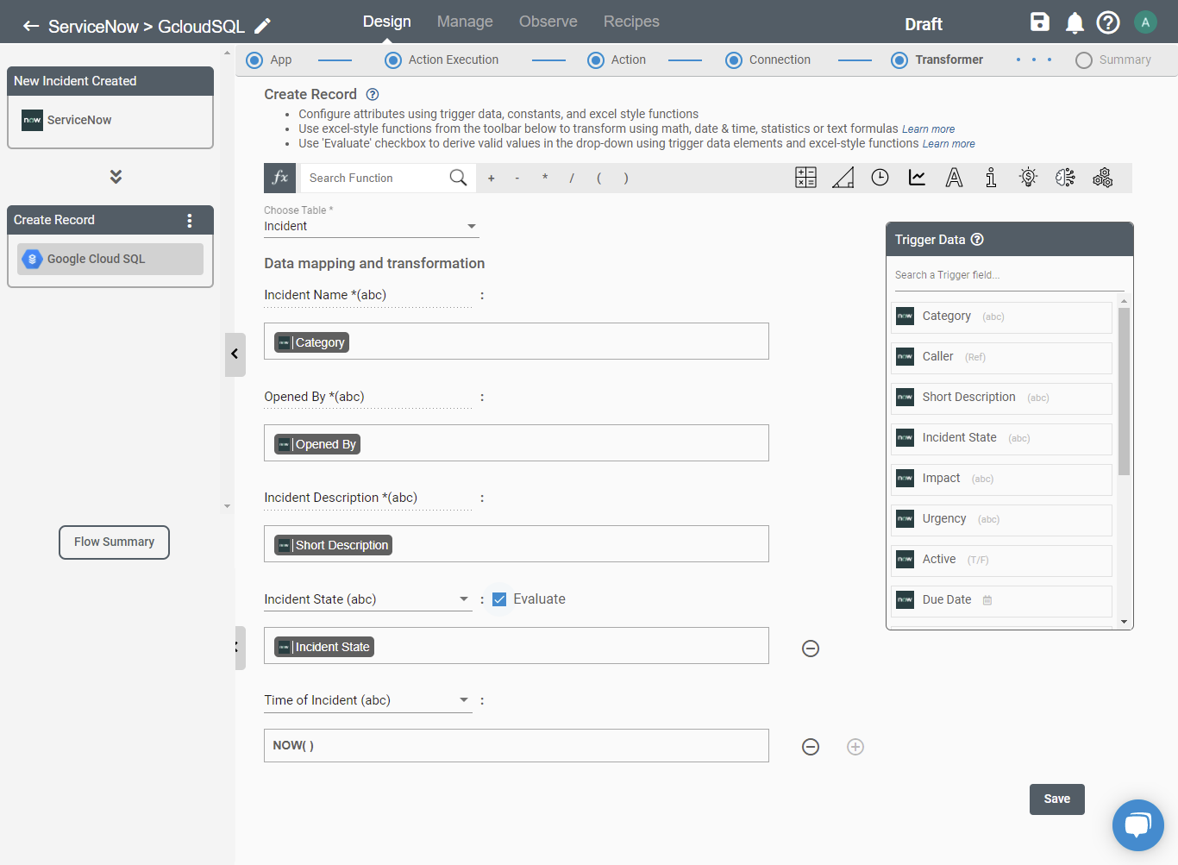The image size is (1178, 865).
Task: Select the App step radio
Action: coord(254,60)
